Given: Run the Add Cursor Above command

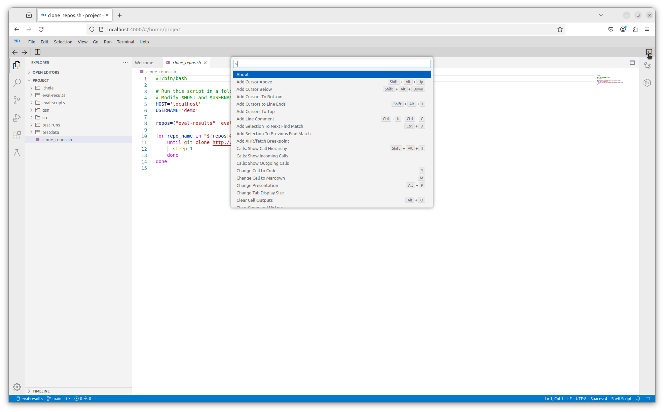Looking at the screenshot, I should [332, 82].
